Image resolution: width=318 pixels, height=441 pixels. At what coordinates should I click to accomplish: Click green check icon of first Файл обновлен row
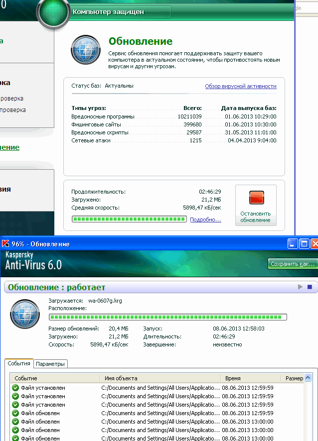coord(15,413)
